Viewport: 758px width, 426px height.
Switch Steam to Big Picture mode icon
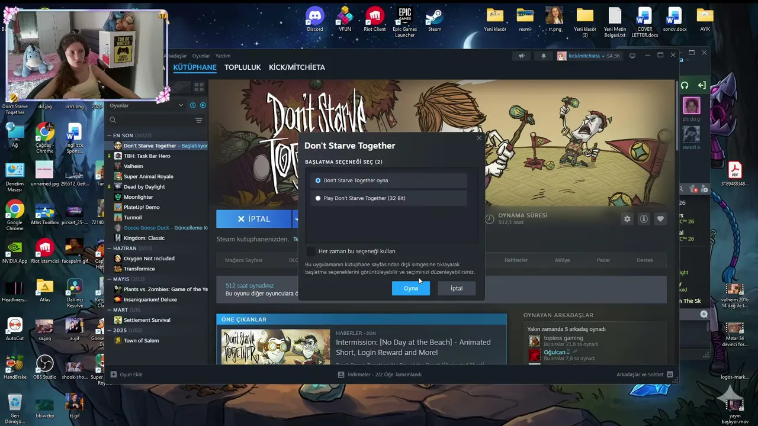click(x=632, y=56)
